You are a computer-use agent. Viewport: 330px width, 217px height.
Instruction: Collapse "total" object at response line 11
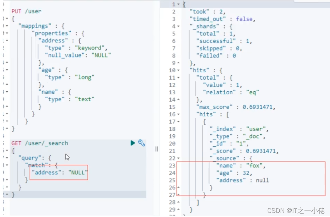click(179, 77)
